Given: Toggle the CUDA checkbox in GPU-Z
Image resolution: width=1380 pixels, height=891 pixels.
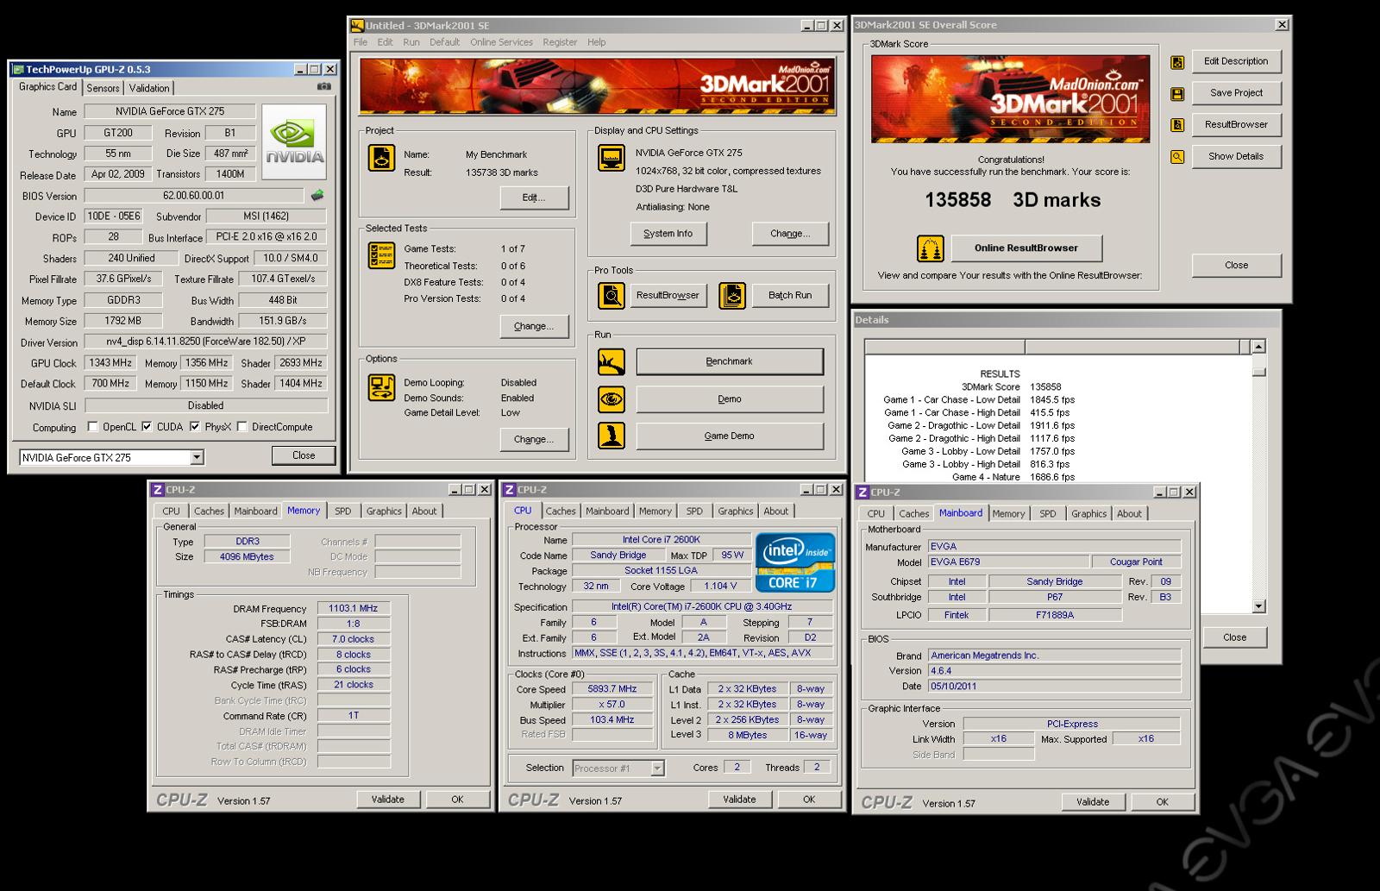Looking at the screenshot, I should coord(147,426).
